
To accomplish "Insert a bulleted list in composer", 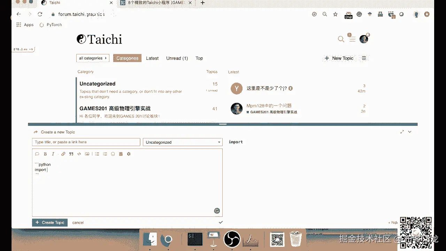I will 97,154.
